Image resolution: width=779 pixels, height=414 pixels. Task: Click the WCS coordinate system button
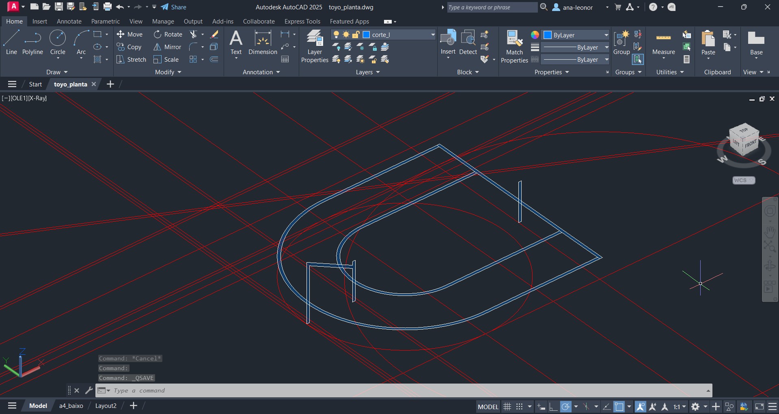(x=743, y=180)
